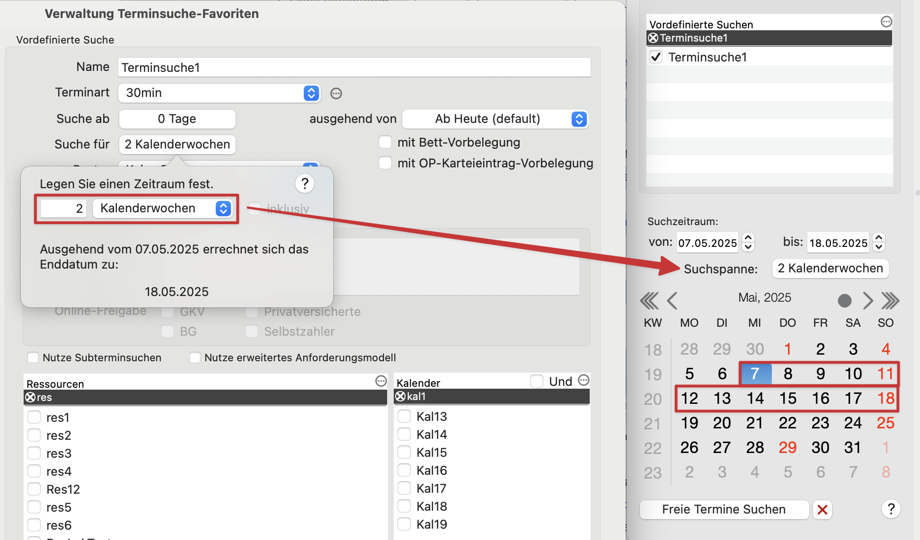Click Freie Termine Suchen
Screen dimensions: 920x540
[724, 509]
